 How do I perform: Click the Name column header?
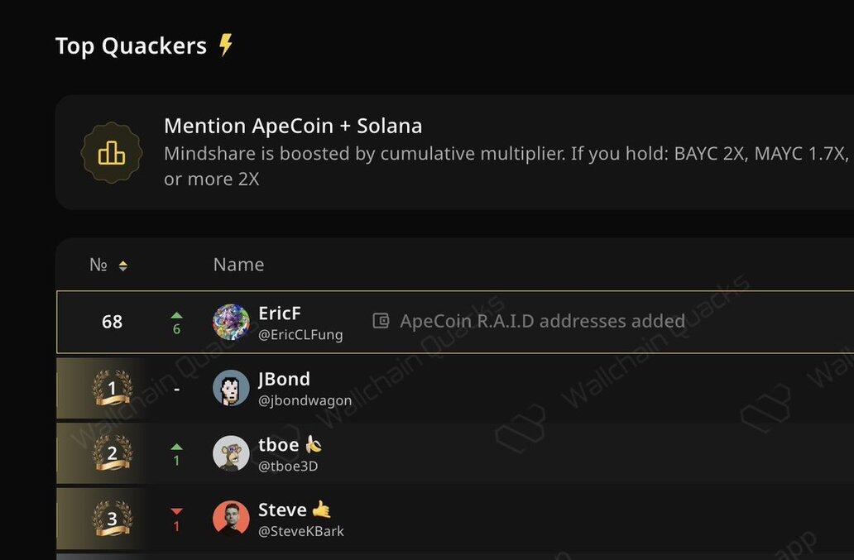[238, 265]
